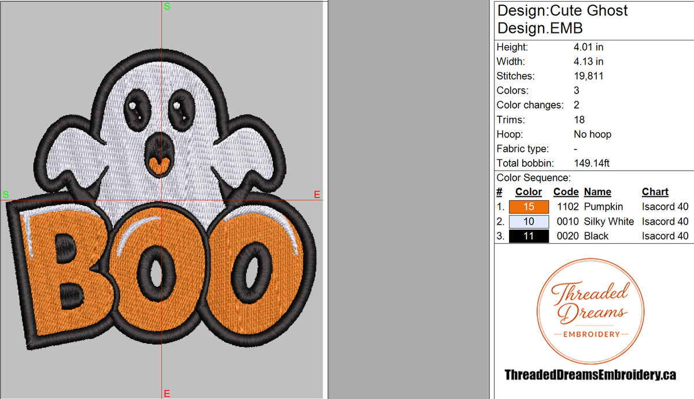Select Total bobbin value 149.14ft
Viewport: 694px width, 399px height.
pos(592,163)
